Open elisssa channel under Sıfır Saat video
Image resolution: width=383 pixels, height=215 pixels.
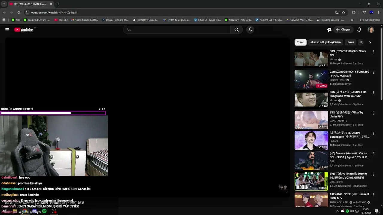[334, 59]
